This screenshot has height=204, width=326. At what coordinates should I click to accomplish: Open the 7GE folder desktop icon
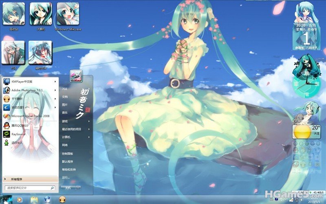click(13, 53)
